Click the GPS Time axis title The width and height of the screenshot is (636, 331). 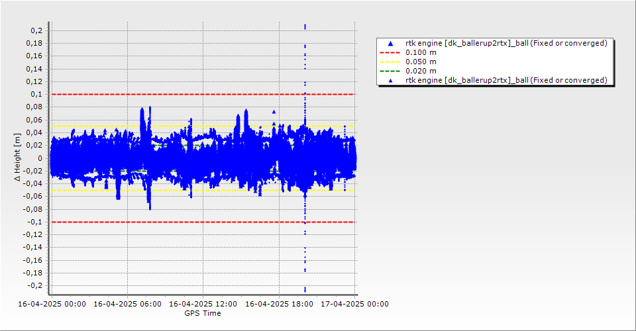pos(203,313)
